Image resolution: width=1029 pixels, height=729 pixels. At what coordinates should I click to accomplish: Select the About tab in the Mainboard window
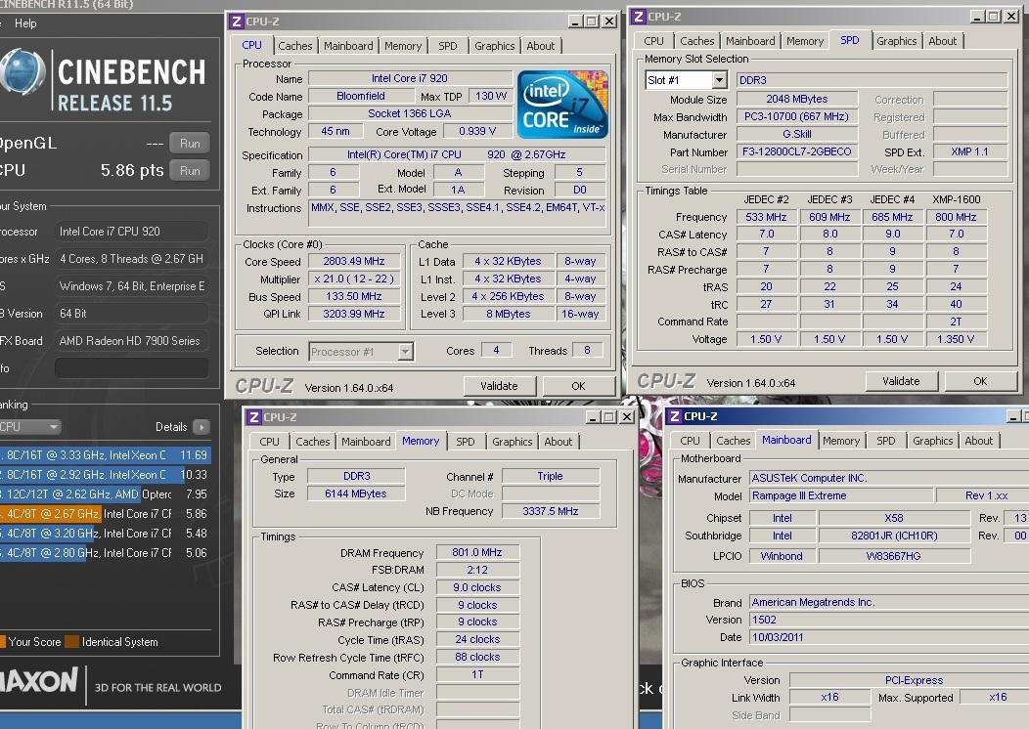(978, 441)
